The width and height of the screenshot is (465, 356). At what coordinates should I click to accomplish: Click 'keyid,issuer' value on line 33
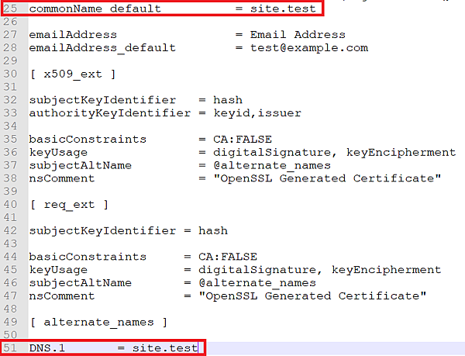click(x=257, y=113)
